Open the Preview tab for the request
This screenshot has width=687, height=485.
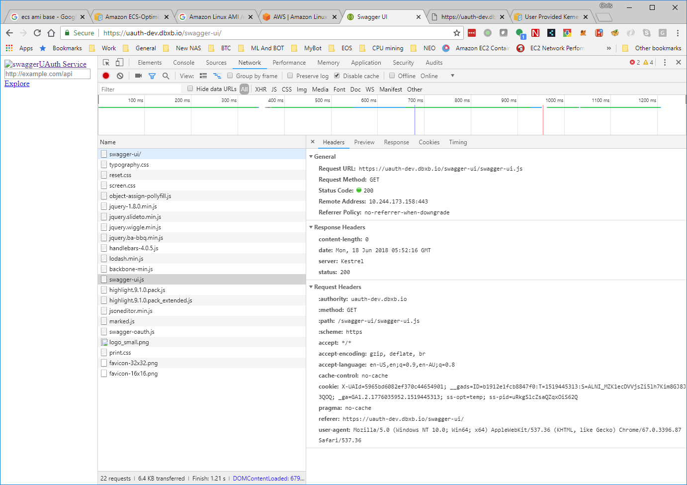(x=364, y=142)
